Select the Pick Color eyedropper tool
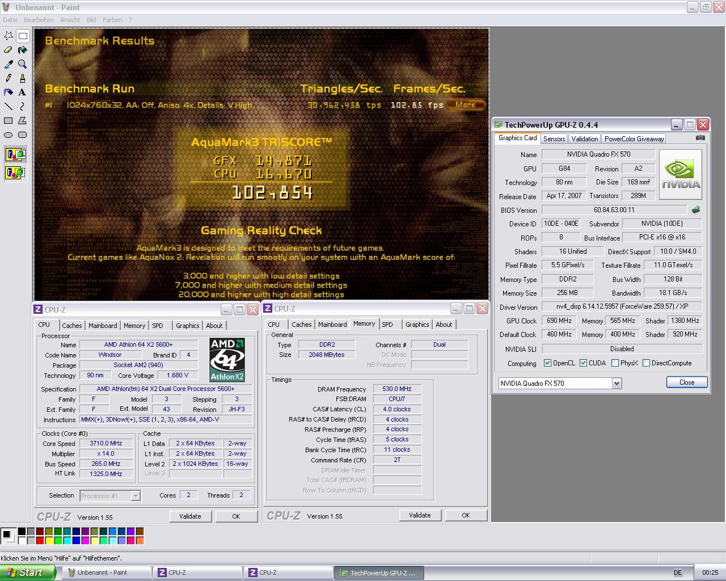The image size is (726, 581). pos(9,64)
